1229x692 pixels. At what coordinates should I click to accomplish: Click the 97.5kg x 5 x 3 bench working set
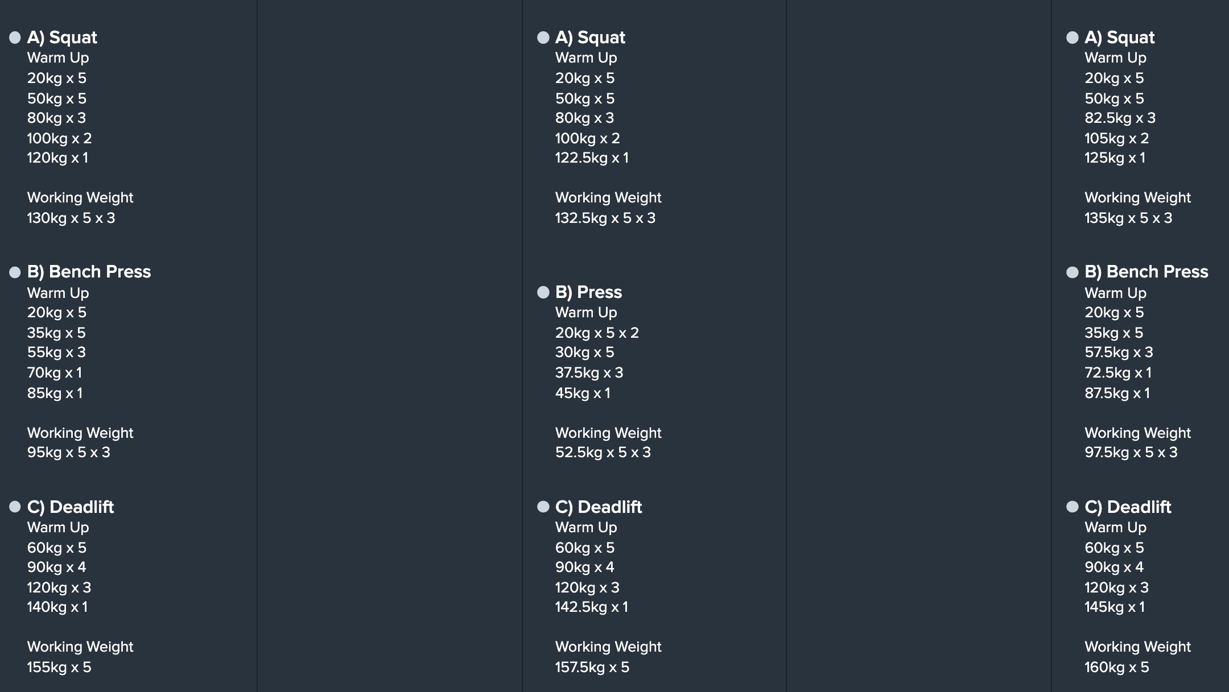pyautogui.click(x=1131, y=453)
